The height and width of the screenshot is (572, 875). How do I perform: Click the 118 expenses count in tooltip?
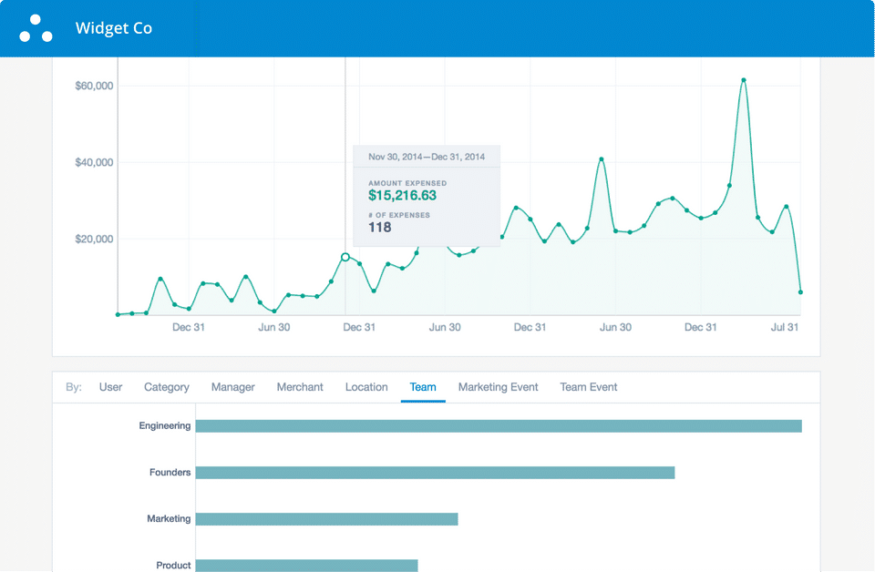pyautogui.click(x=379, y=227)
